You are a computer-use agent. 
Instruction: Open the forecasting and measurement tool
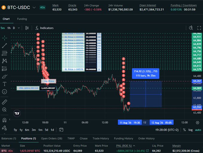point(4,69)
